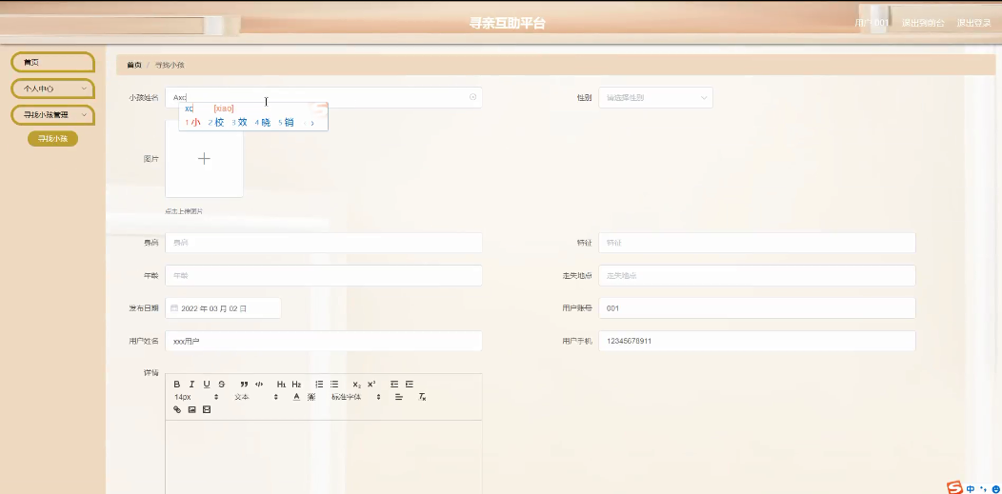This screenshot has height=494, width=1002.
Task: Apply Heading 2 style
Action: coord(296,385)
